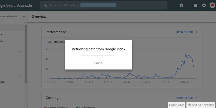Open the Coverage report link
Screen dimensions: 216x108
tap(185, 98)
